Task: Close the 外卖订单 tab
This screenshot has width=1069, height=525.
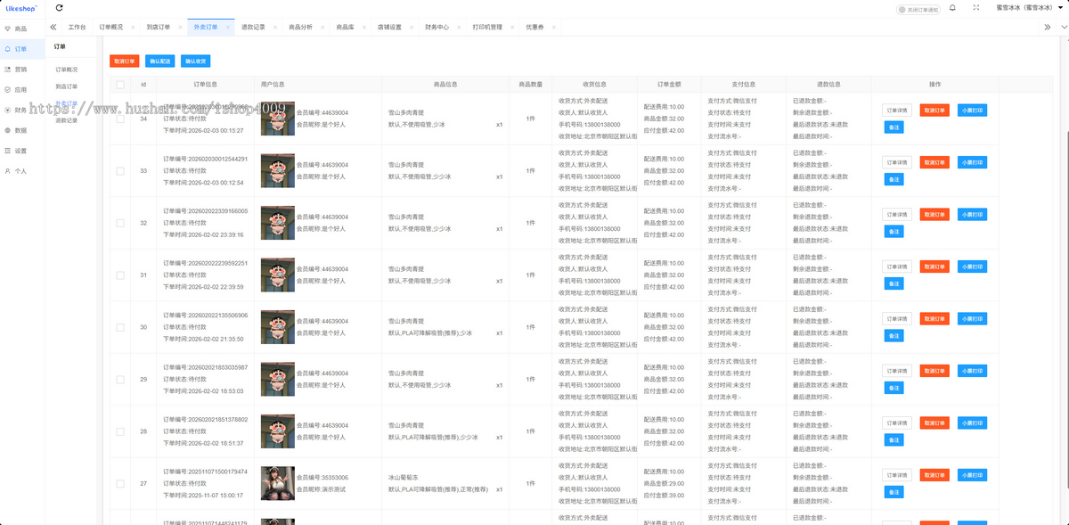Action: 227,28
